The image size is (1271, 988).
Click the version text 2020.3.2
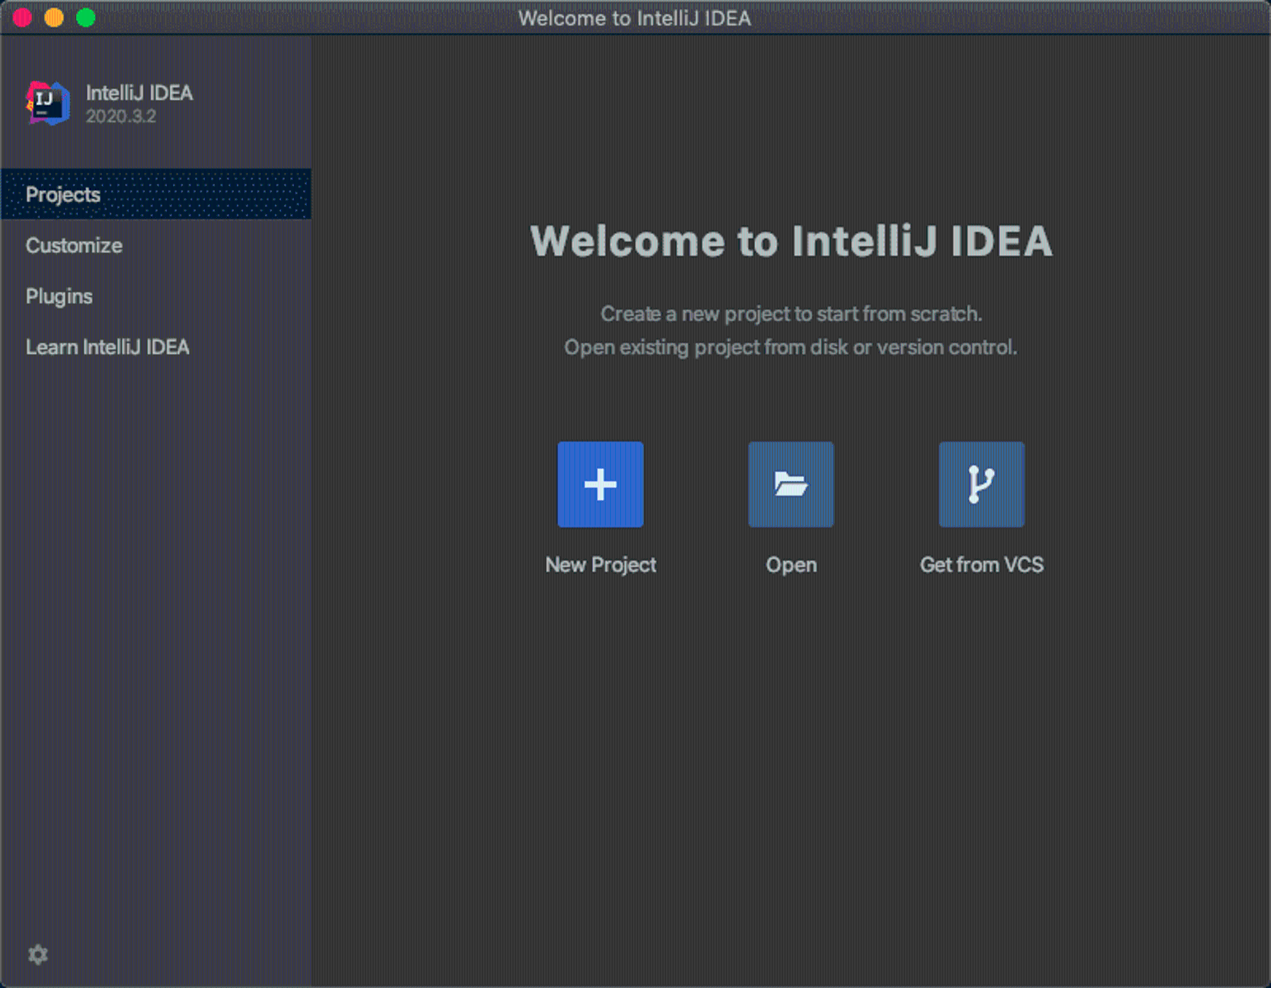[x=121, y=116]
